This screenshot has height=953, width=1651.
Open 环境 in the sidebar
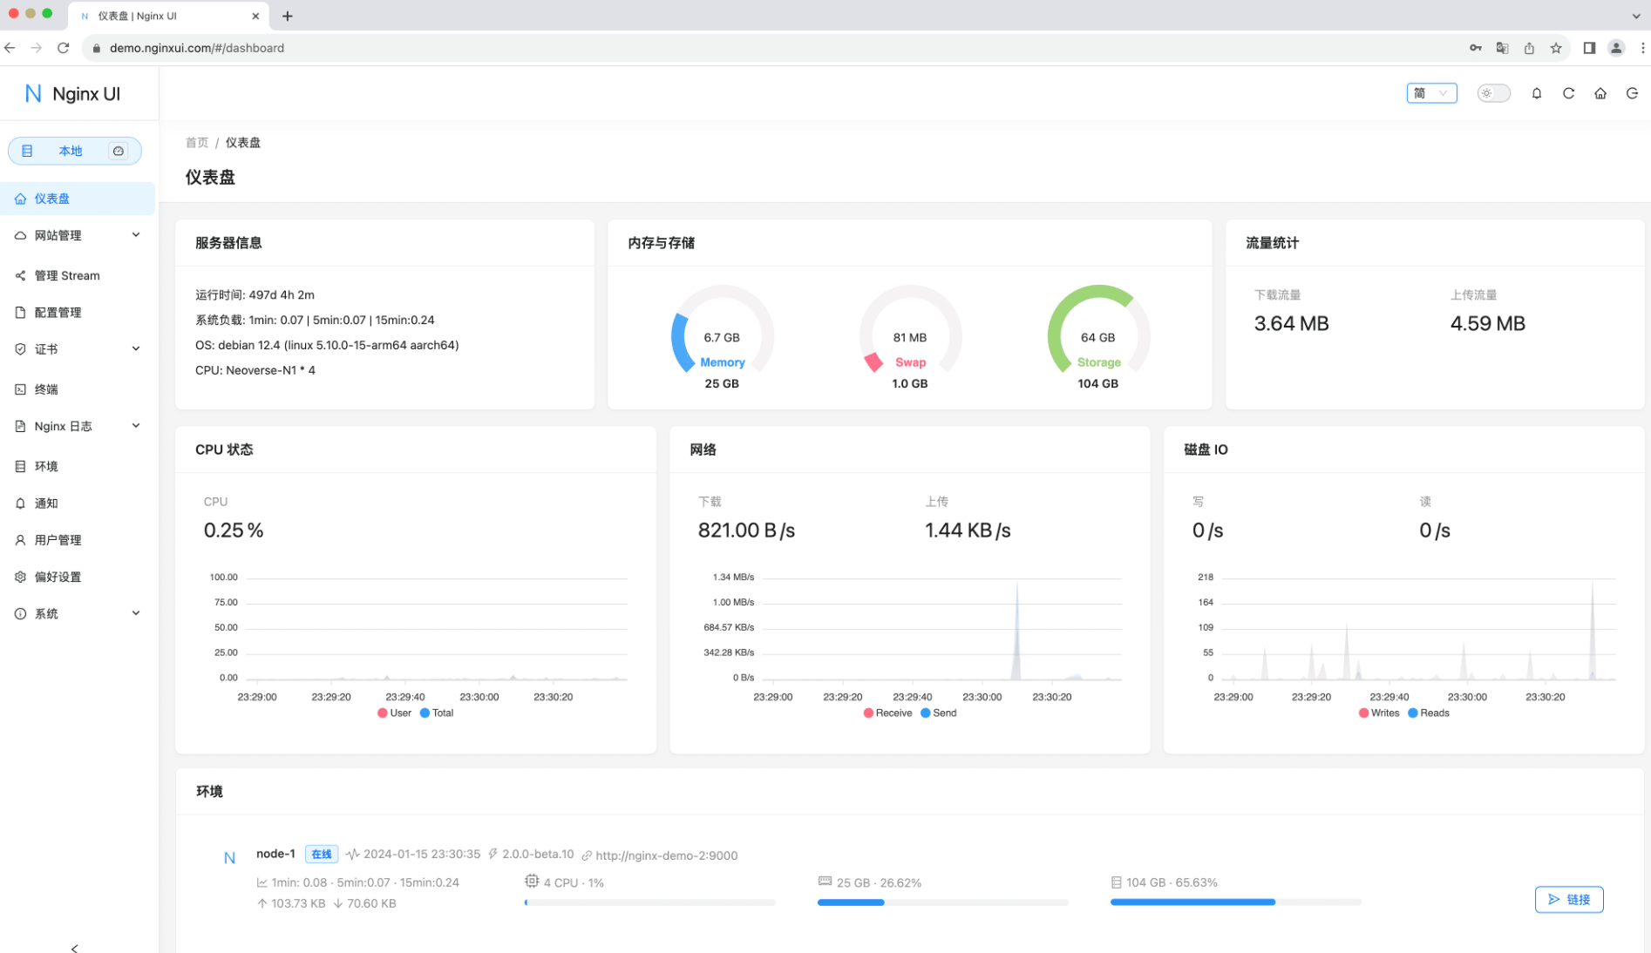pyautogui.click(x=78, y=466)
